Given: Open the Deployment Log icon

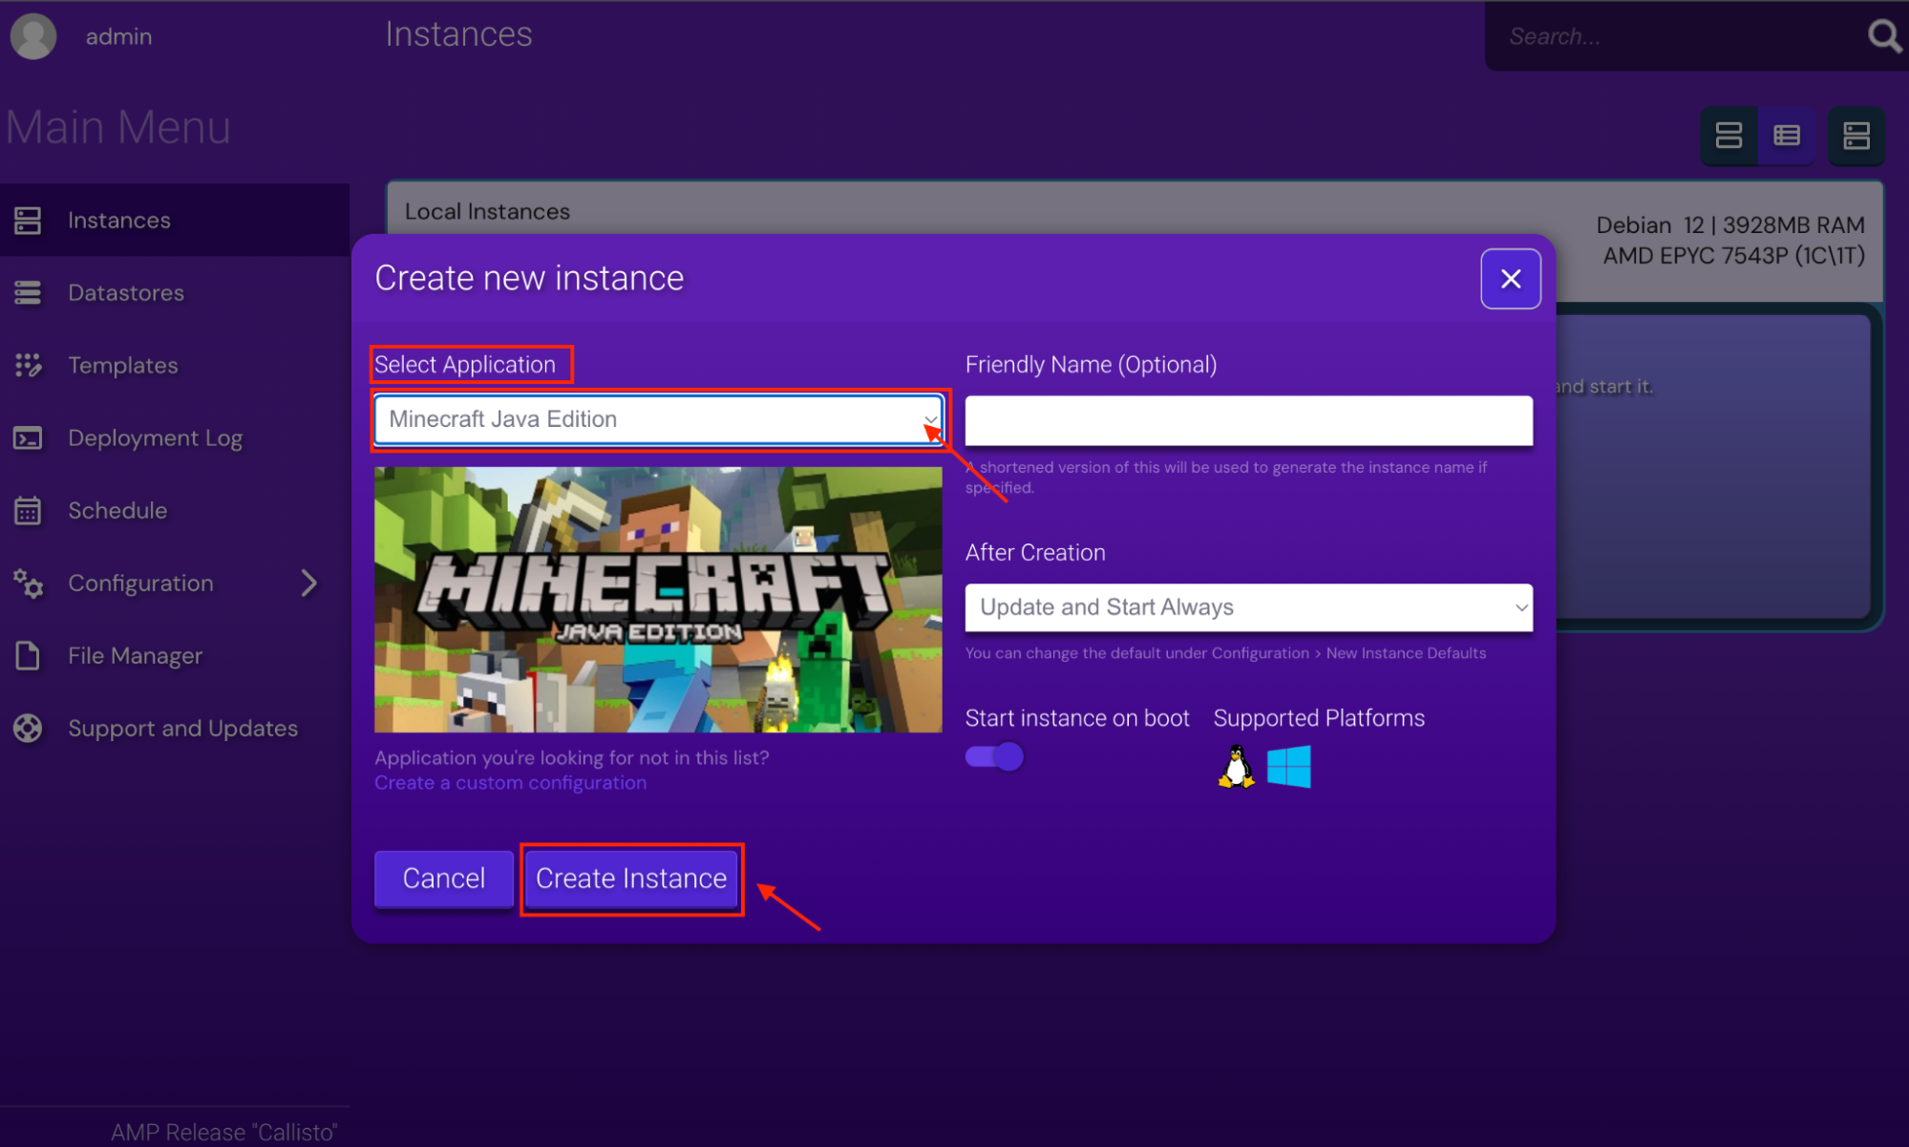Looking at the screenshot, I should (x=29, y=437).
